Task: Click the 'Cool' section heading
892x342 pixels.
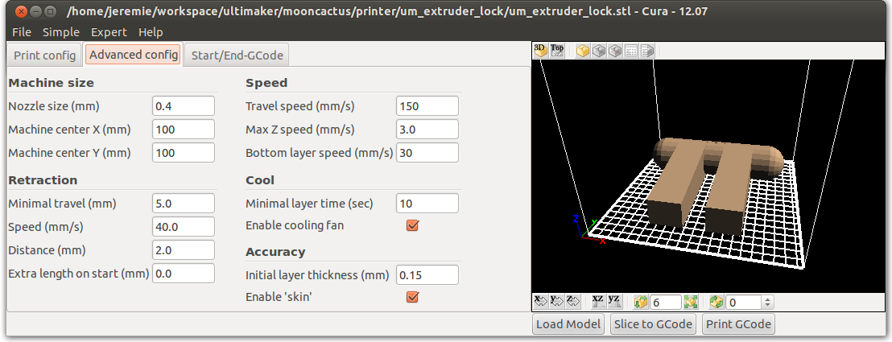Action: (260, 180)
